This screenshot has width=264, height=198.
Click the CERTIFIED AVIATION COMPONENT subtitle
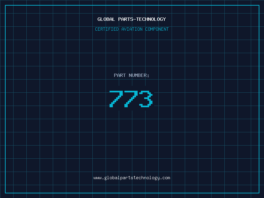(132, 29)
